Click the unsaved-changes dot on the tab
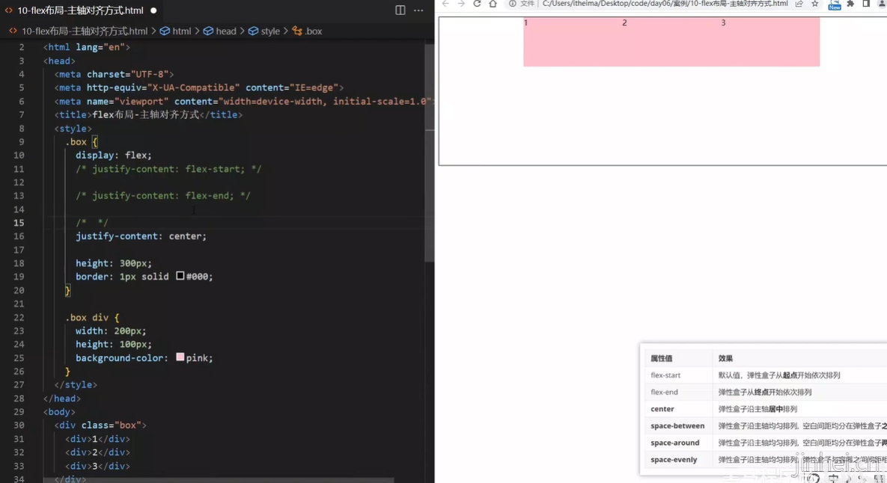The width and height of the screenshot is (887, 483). click(153, 10)
